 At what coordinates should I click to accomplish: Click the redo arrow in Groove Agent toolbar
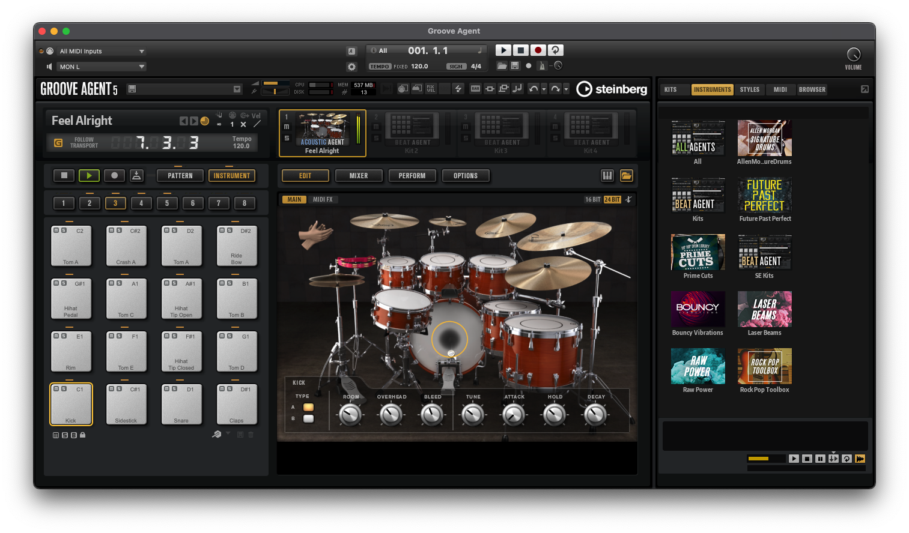point(555,89)
